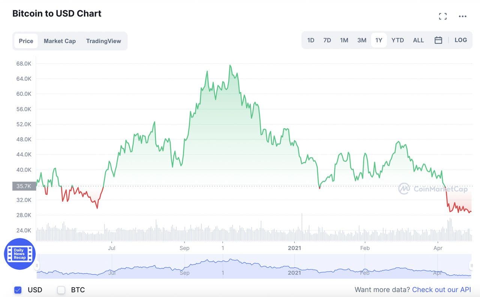Viewport: 480px width, 297px height.
Task: Switch to 1M time range
Action: tap(344, 40)
